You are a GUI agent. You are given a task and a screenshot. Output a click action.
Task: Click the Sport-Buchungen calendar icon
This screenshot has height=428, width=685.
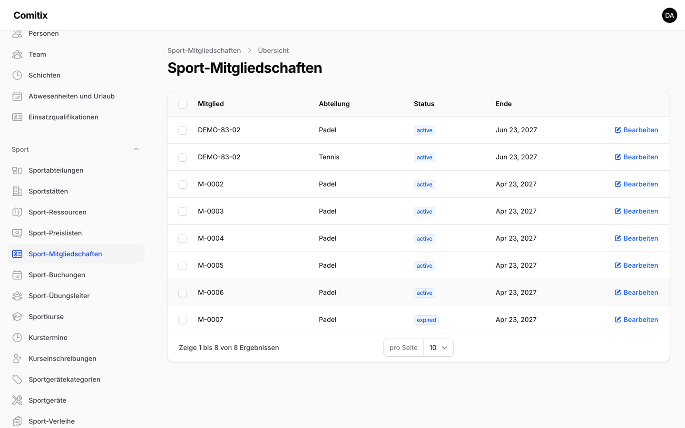pyautogui.click(x=17, y=275)
